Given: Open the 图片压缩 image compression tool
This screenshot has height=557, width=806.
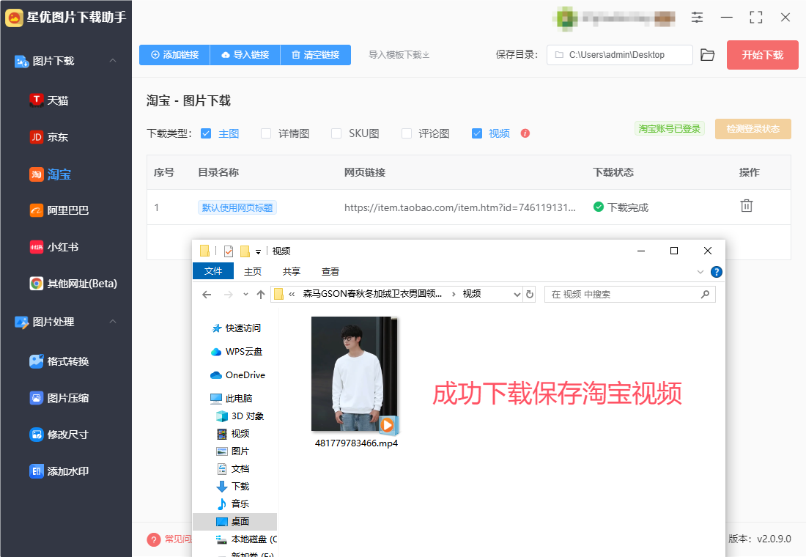Looking at the screenshot, I should (x=59, y=397).
